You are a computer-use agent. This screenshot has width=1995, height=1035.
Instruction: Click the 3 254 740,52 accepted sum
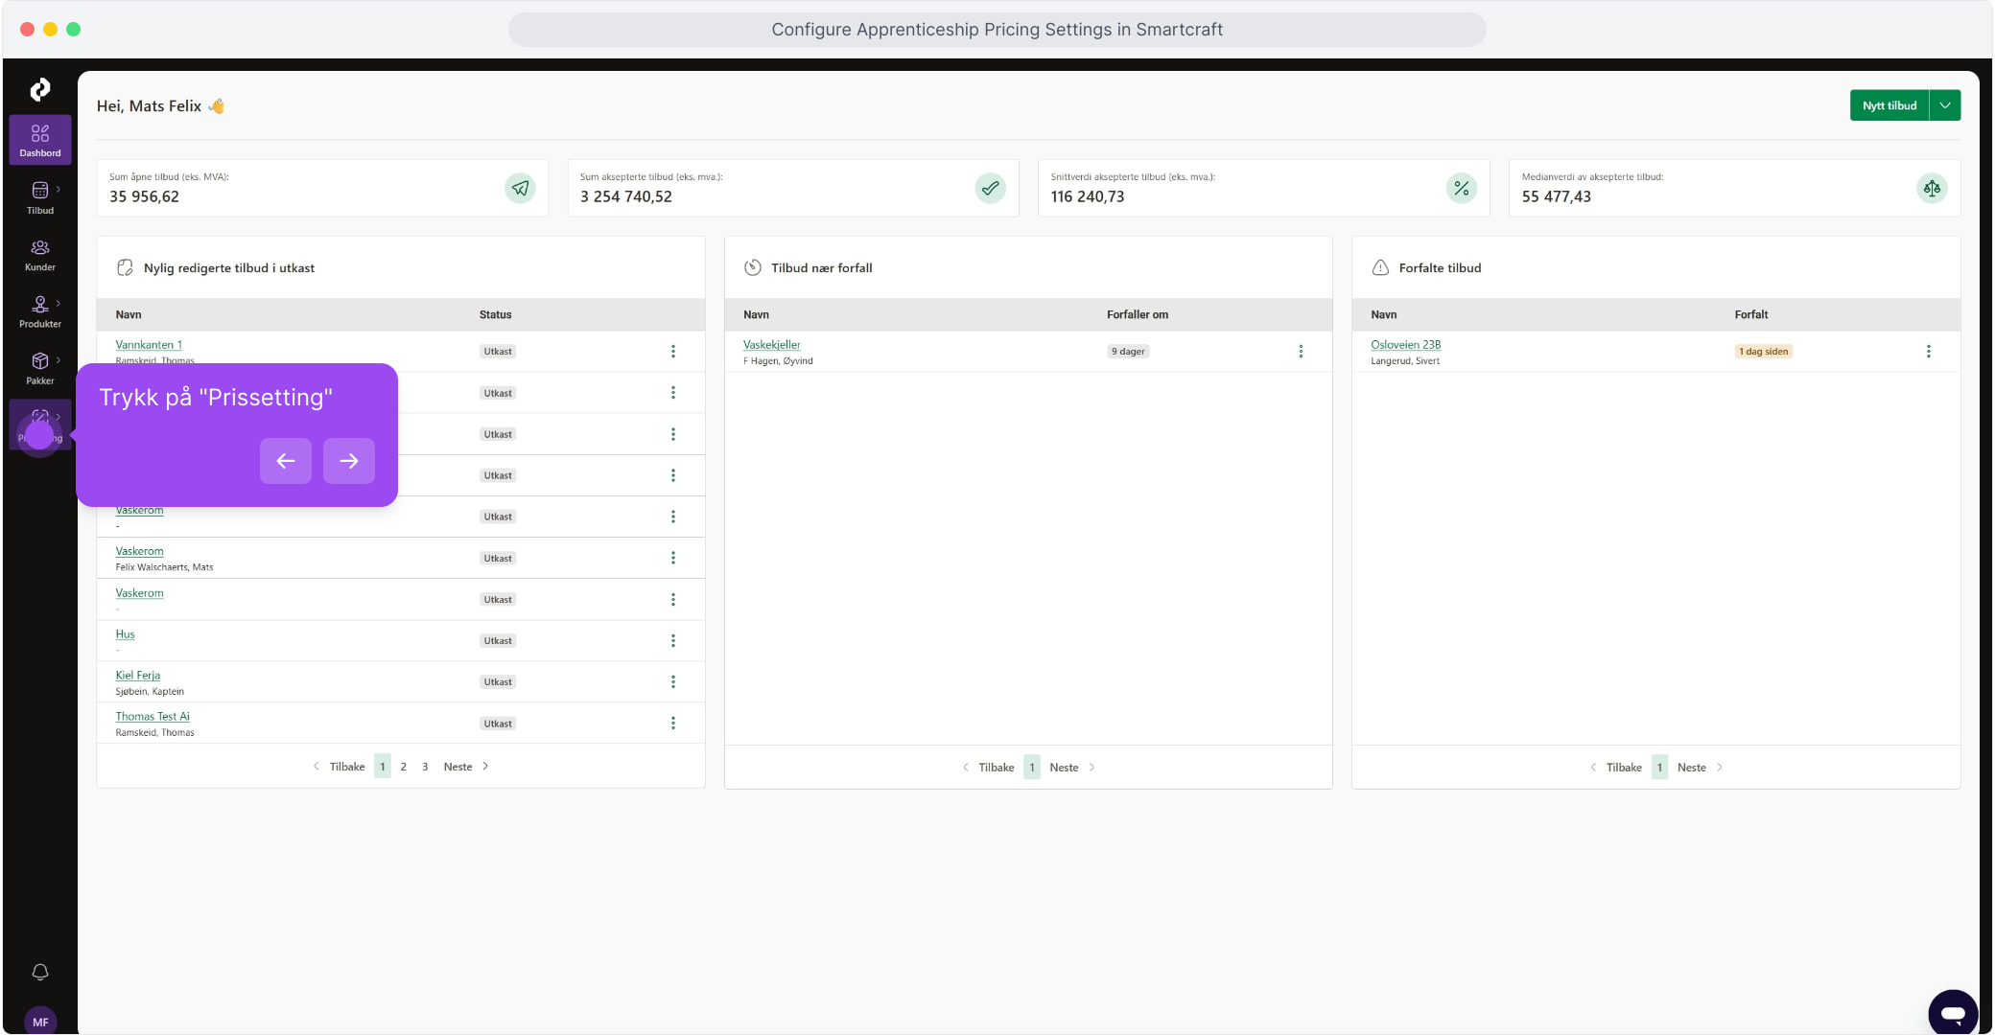point(626,196)
